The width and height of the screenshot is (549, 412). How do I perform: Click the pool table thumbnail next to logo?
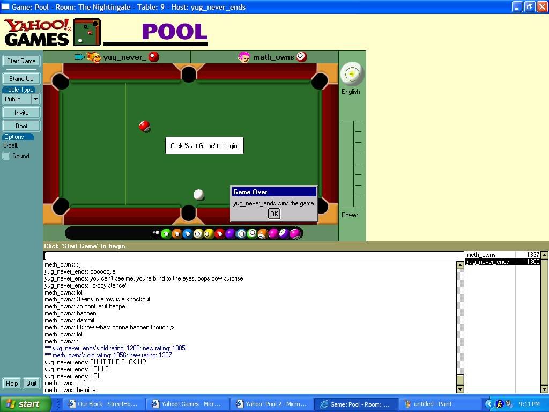87,32
